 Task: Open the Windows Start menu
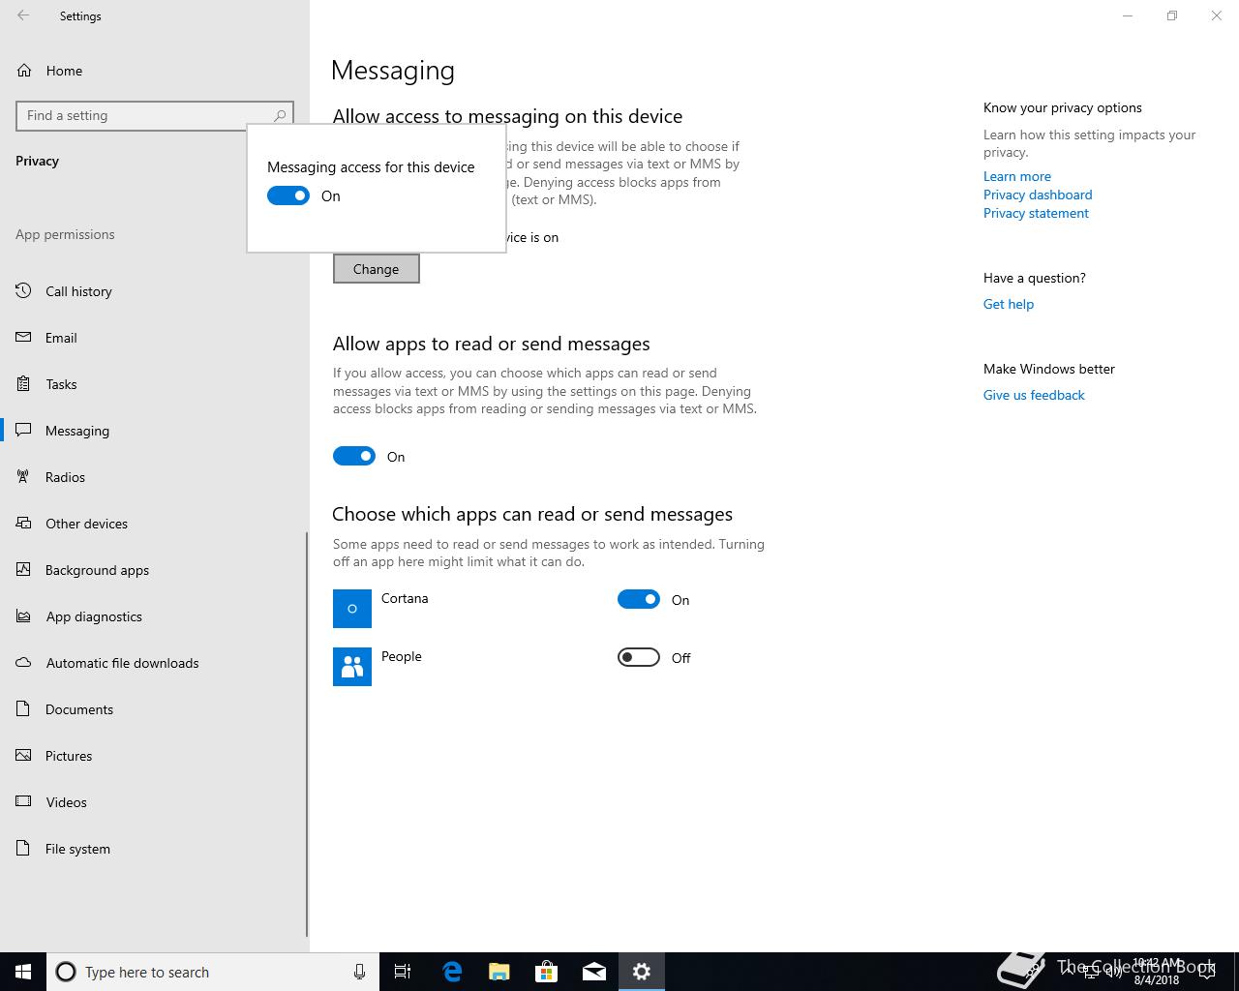(23, 972)
